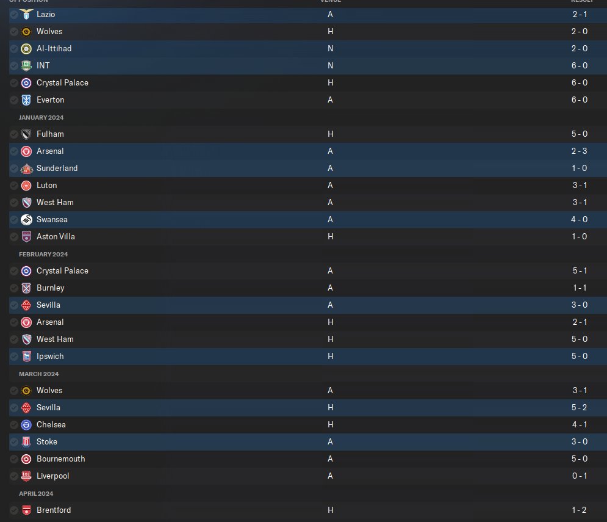Viewport: 607px width, 522px height.
Task: Select the West Ham home fixture row
Action: (307, 339)
